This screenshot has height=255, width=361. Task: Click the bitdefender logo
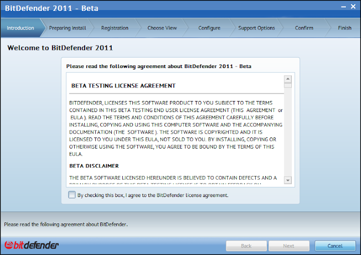point(31,245)
